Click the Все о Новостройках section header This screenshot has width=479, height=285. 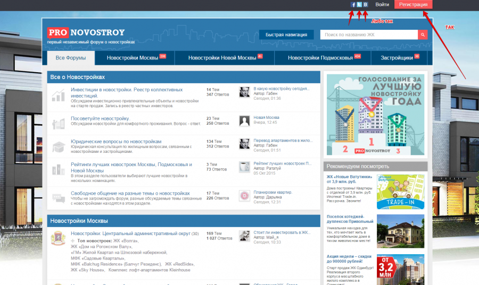(x=184, y=77)
